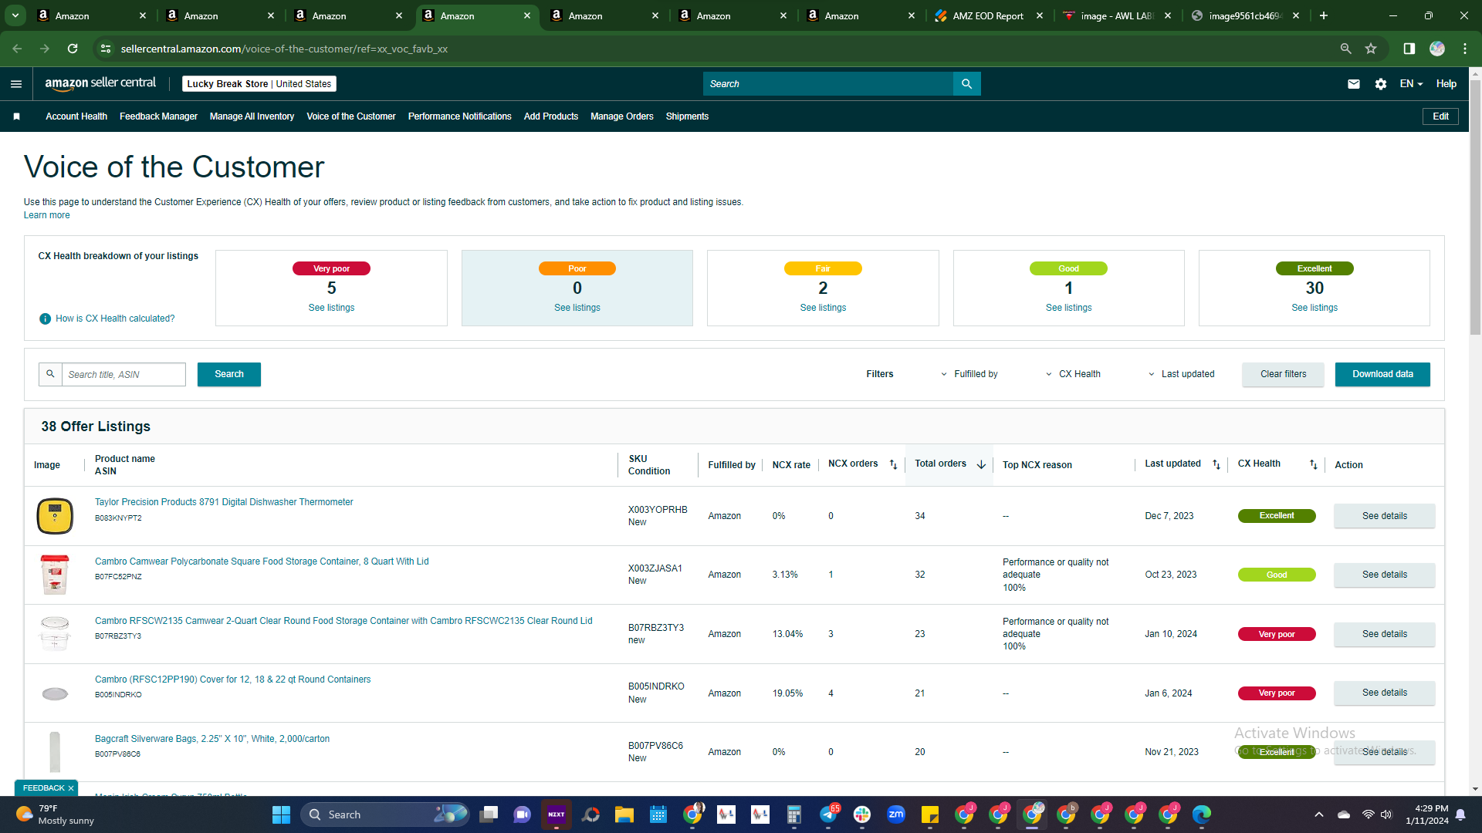Click the Edit button in navigation bar

click(1440, 116)
